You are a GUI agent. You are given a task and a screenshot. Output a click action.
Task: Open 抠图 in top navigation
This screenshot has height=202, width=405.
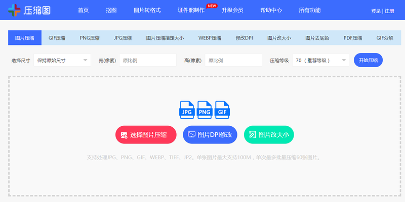click(111, 10)
